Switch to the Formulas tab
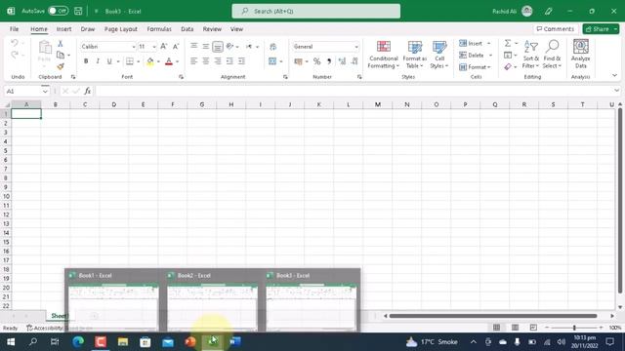This screenshot has width=625, height=351. tap(159, 29)
